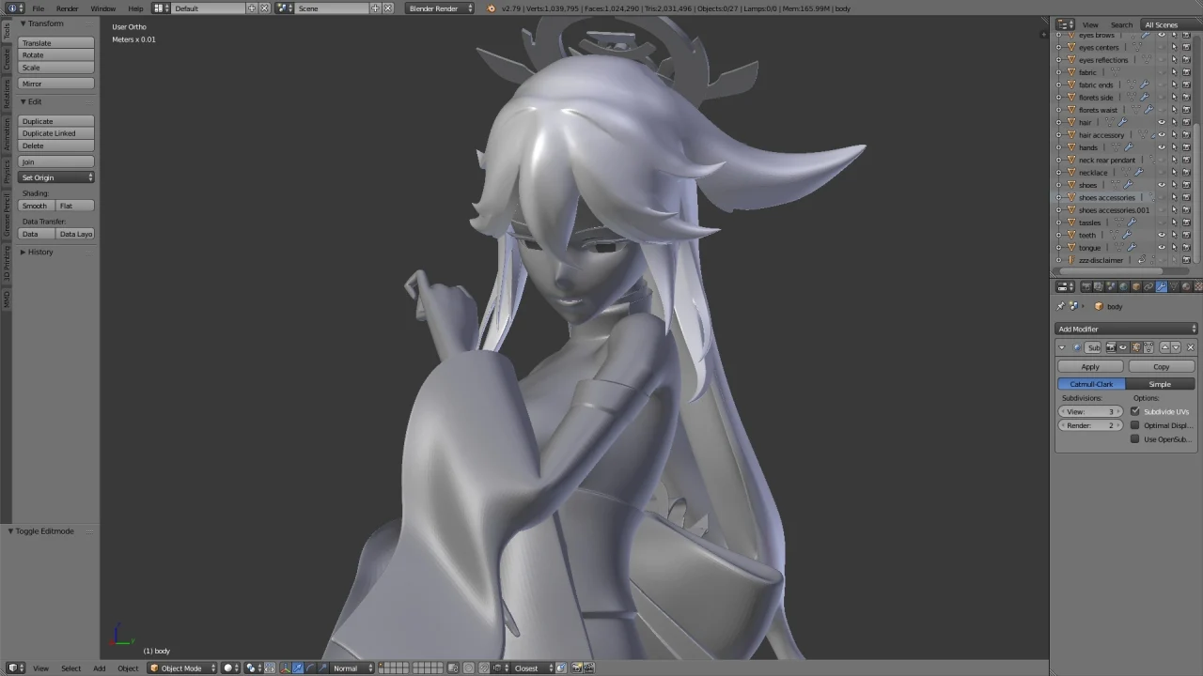Select the Modifiers wrench properties tab
Image resolution: width=1203 pixels, height=676 pixels.
coord(1162,286)
